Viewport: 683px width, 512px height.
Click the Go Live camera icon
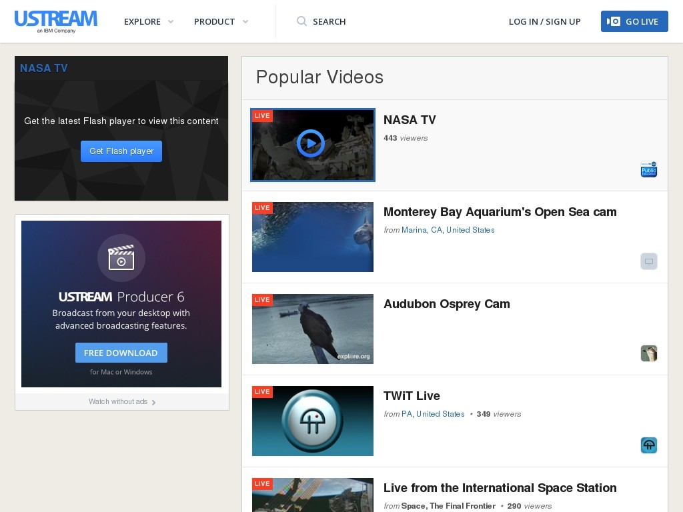614,21
